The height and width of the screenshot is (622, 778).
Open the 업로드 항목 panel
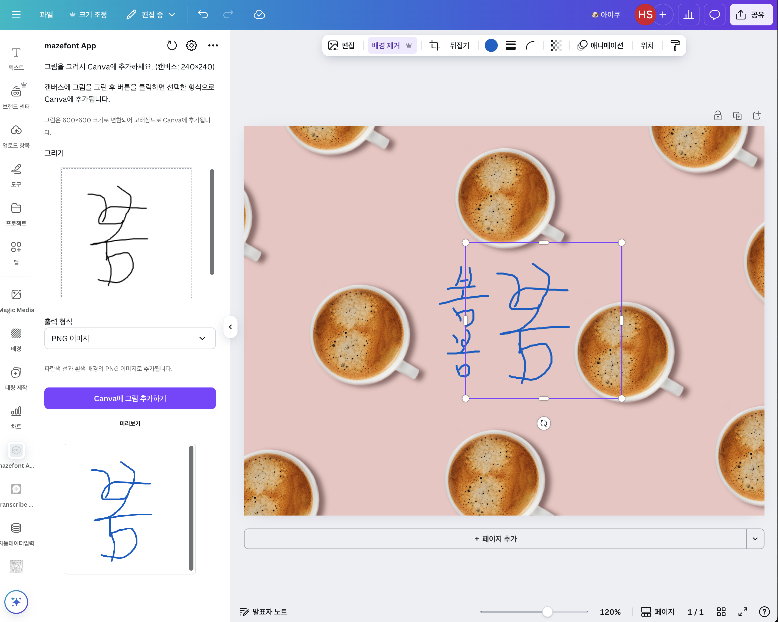tap(16, 135)
